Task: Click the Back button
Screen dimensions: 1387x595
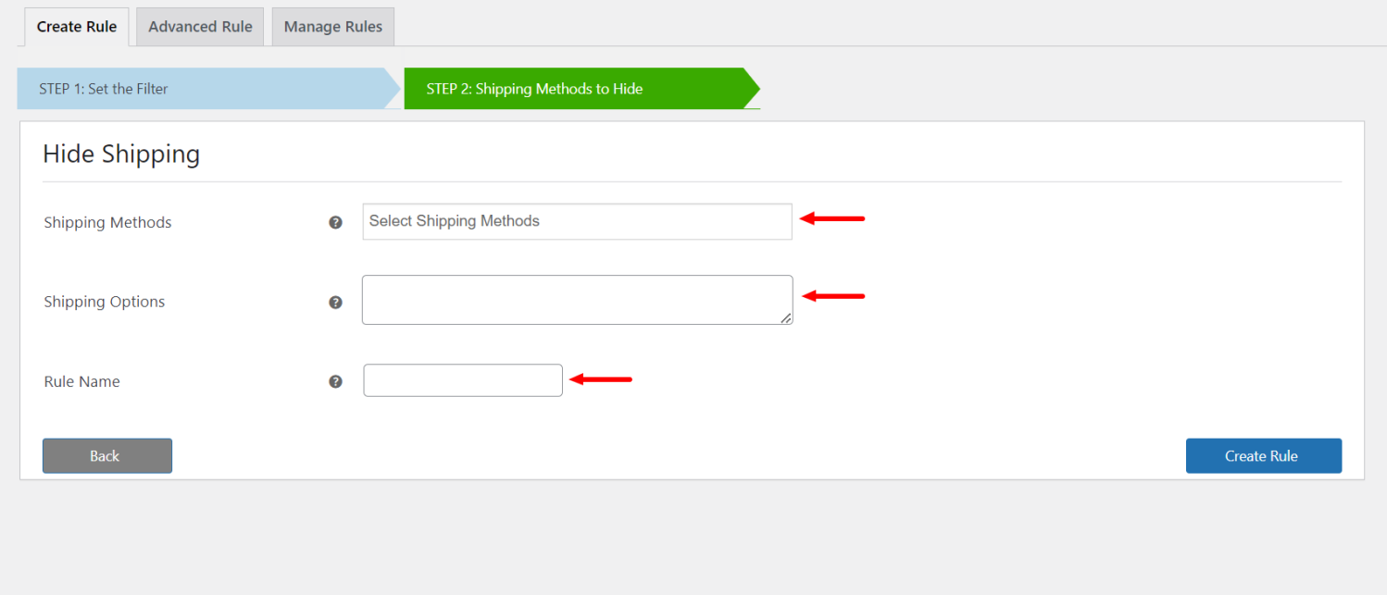Action: click(106, 455)
